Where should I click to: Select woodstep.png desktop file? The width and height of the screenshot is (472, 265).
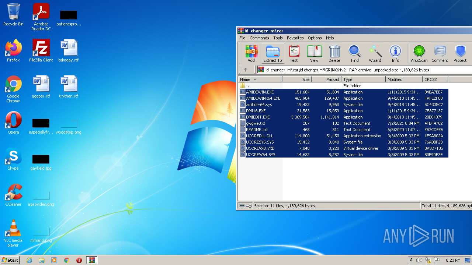pyautogui.click(x=69, y=126)
